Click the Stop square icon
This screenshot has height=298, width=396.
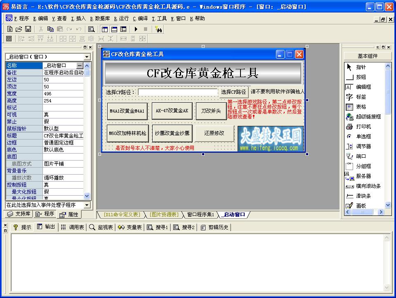coord(146,29)
